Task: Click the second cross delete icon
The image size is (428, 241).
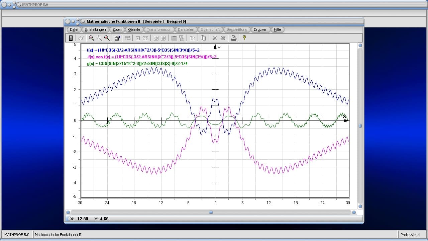Action: tap(223, 38)
